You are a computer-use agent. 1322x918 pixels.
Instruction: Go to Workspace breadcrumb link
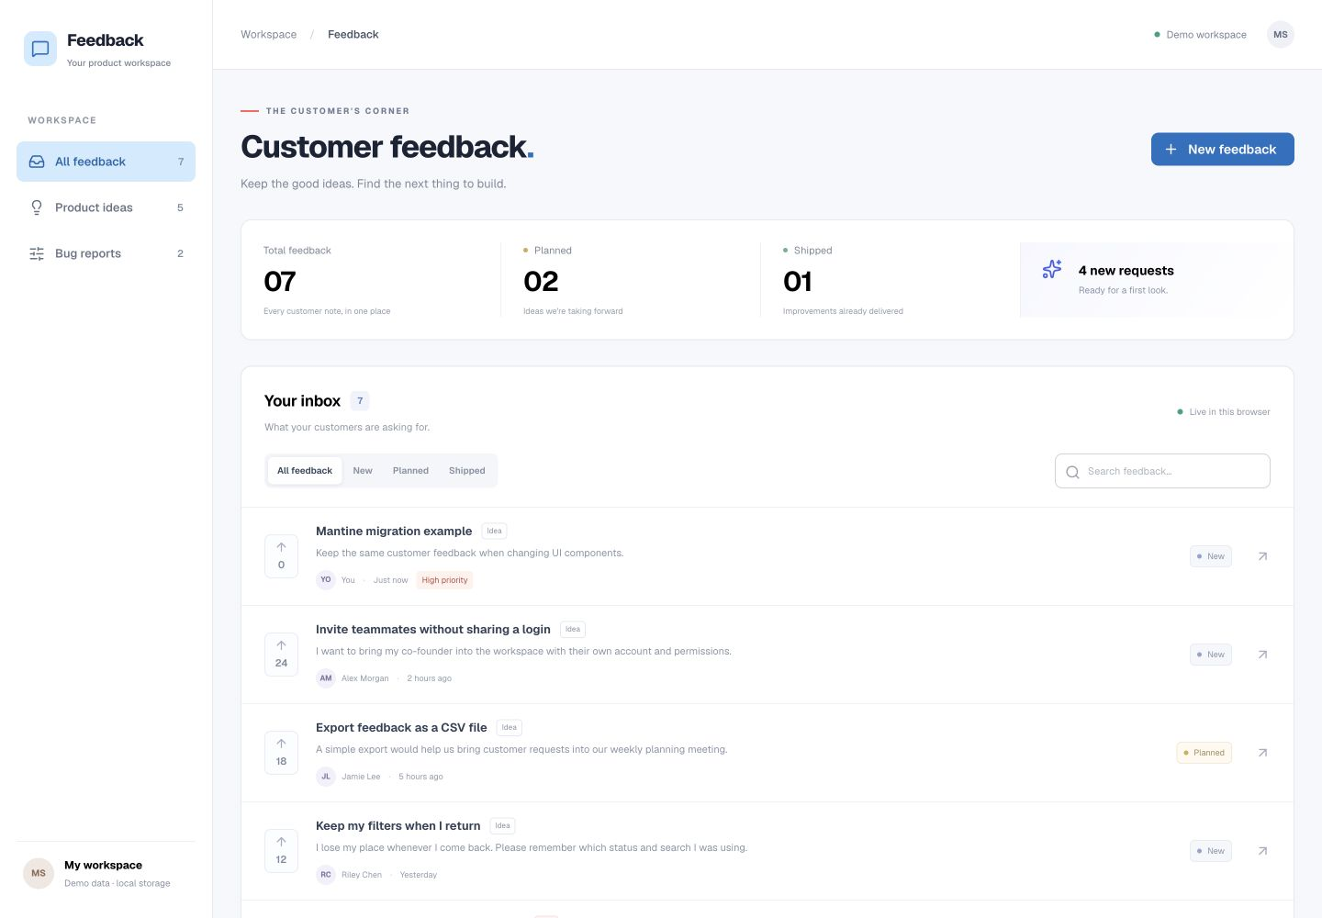pyautogui.click(x=269, y=35)
